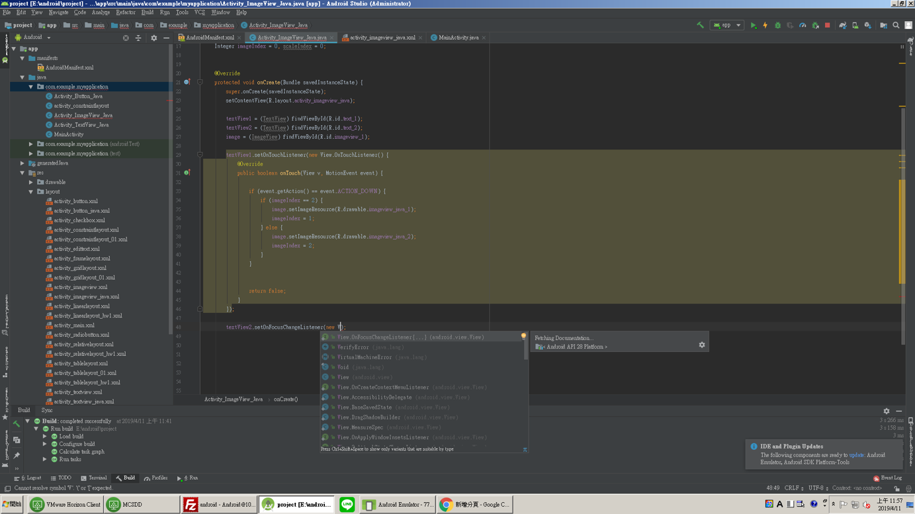Select View.OnFocusChangeListener completion suggestion

pyautogui.click(x=423, y=337)
